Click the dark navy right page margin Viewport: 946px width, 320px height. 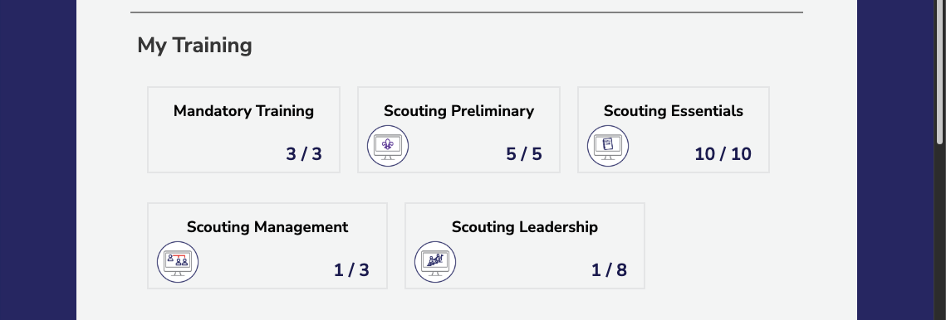coord(896,160)
